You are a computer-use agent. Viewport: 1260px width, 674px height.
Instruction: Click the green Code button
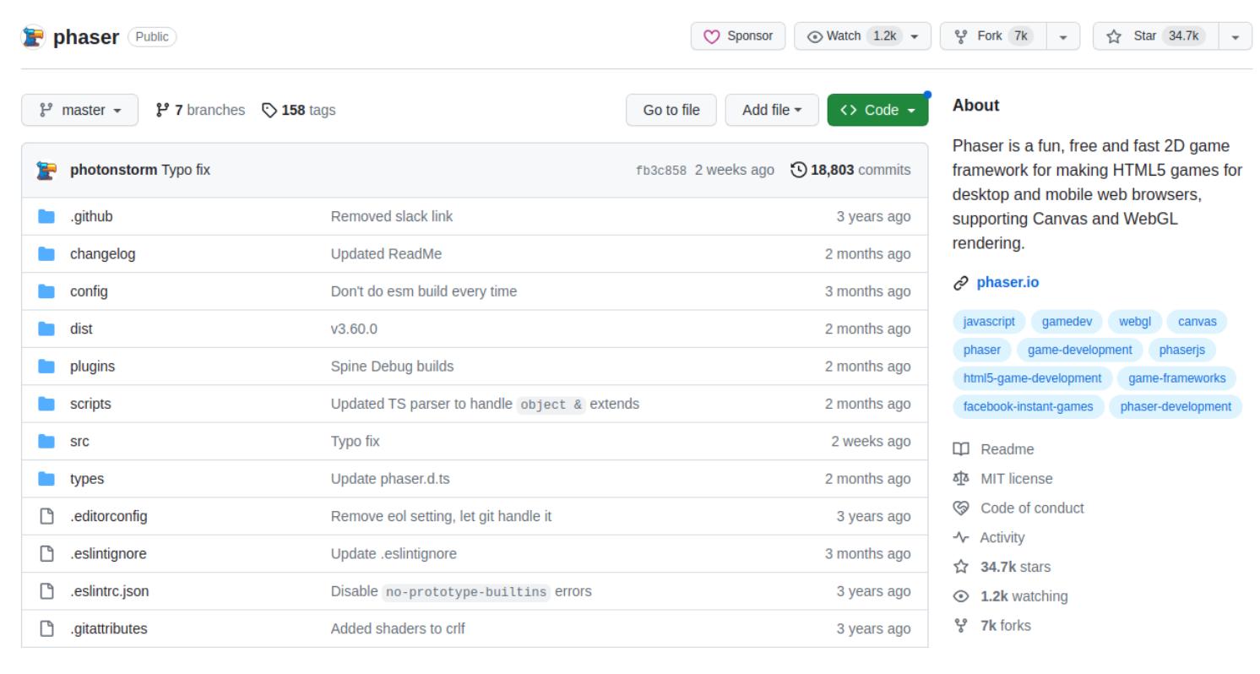tap(877, 110)
